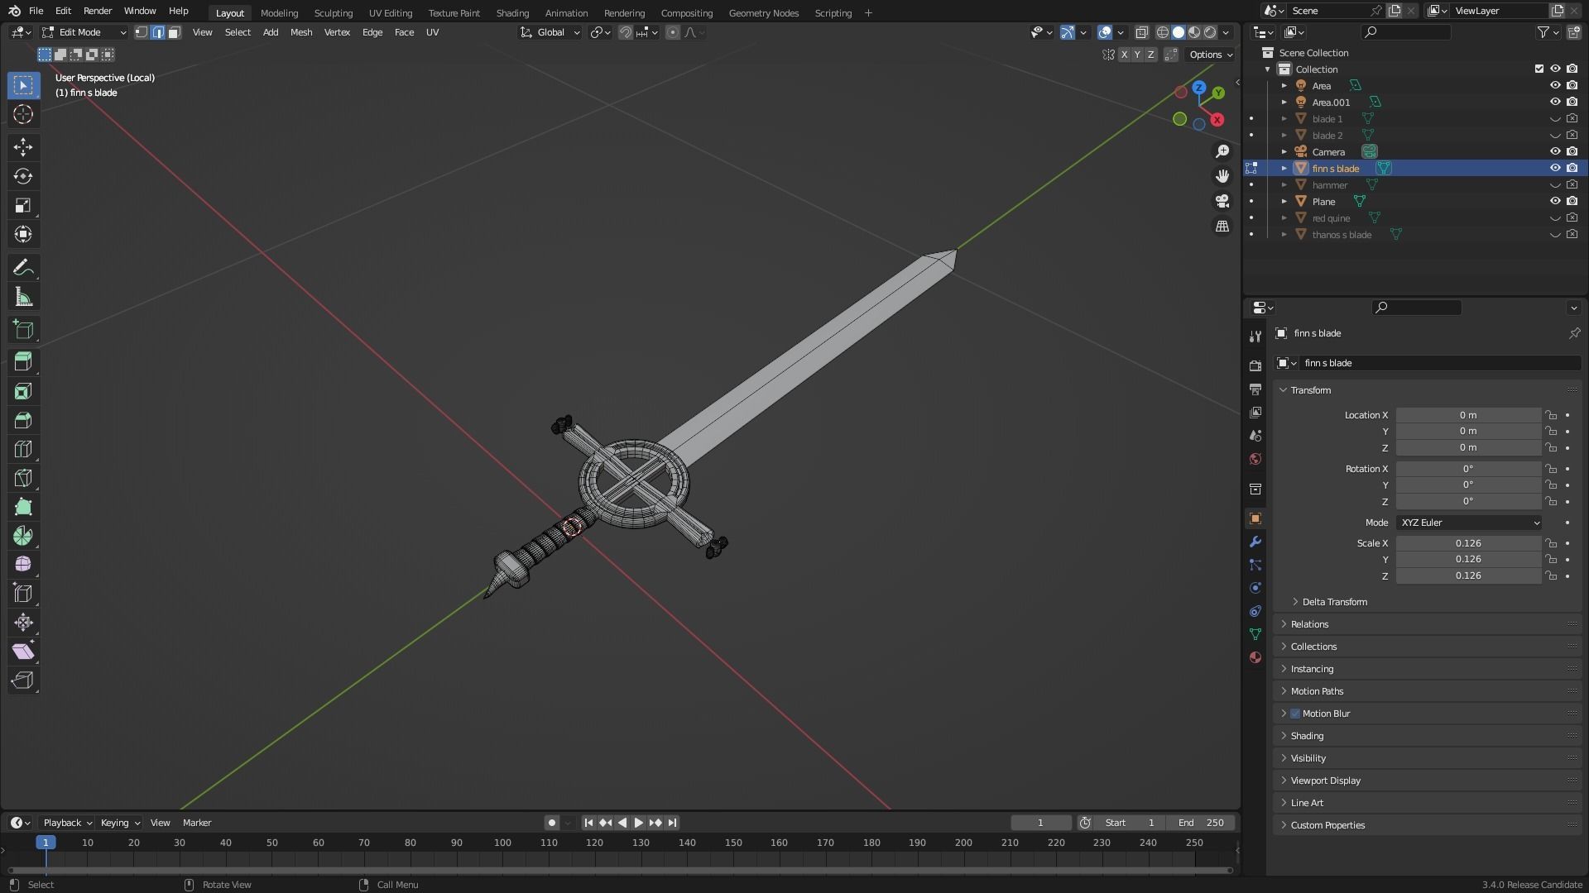Select the Rotate tool
This screenshot has width=1589, height=893.
click(23, 176)
